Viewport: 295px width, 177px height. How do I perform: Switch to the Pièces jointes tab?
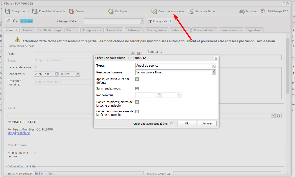click(x=156, y=30)
